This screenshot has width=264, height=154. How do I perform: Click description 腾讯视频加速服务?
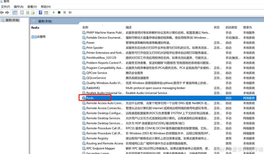137,78
